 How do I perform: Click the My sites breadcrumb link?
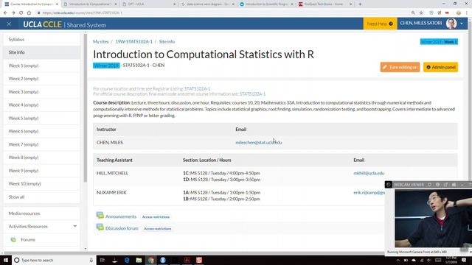coord(100,41)
